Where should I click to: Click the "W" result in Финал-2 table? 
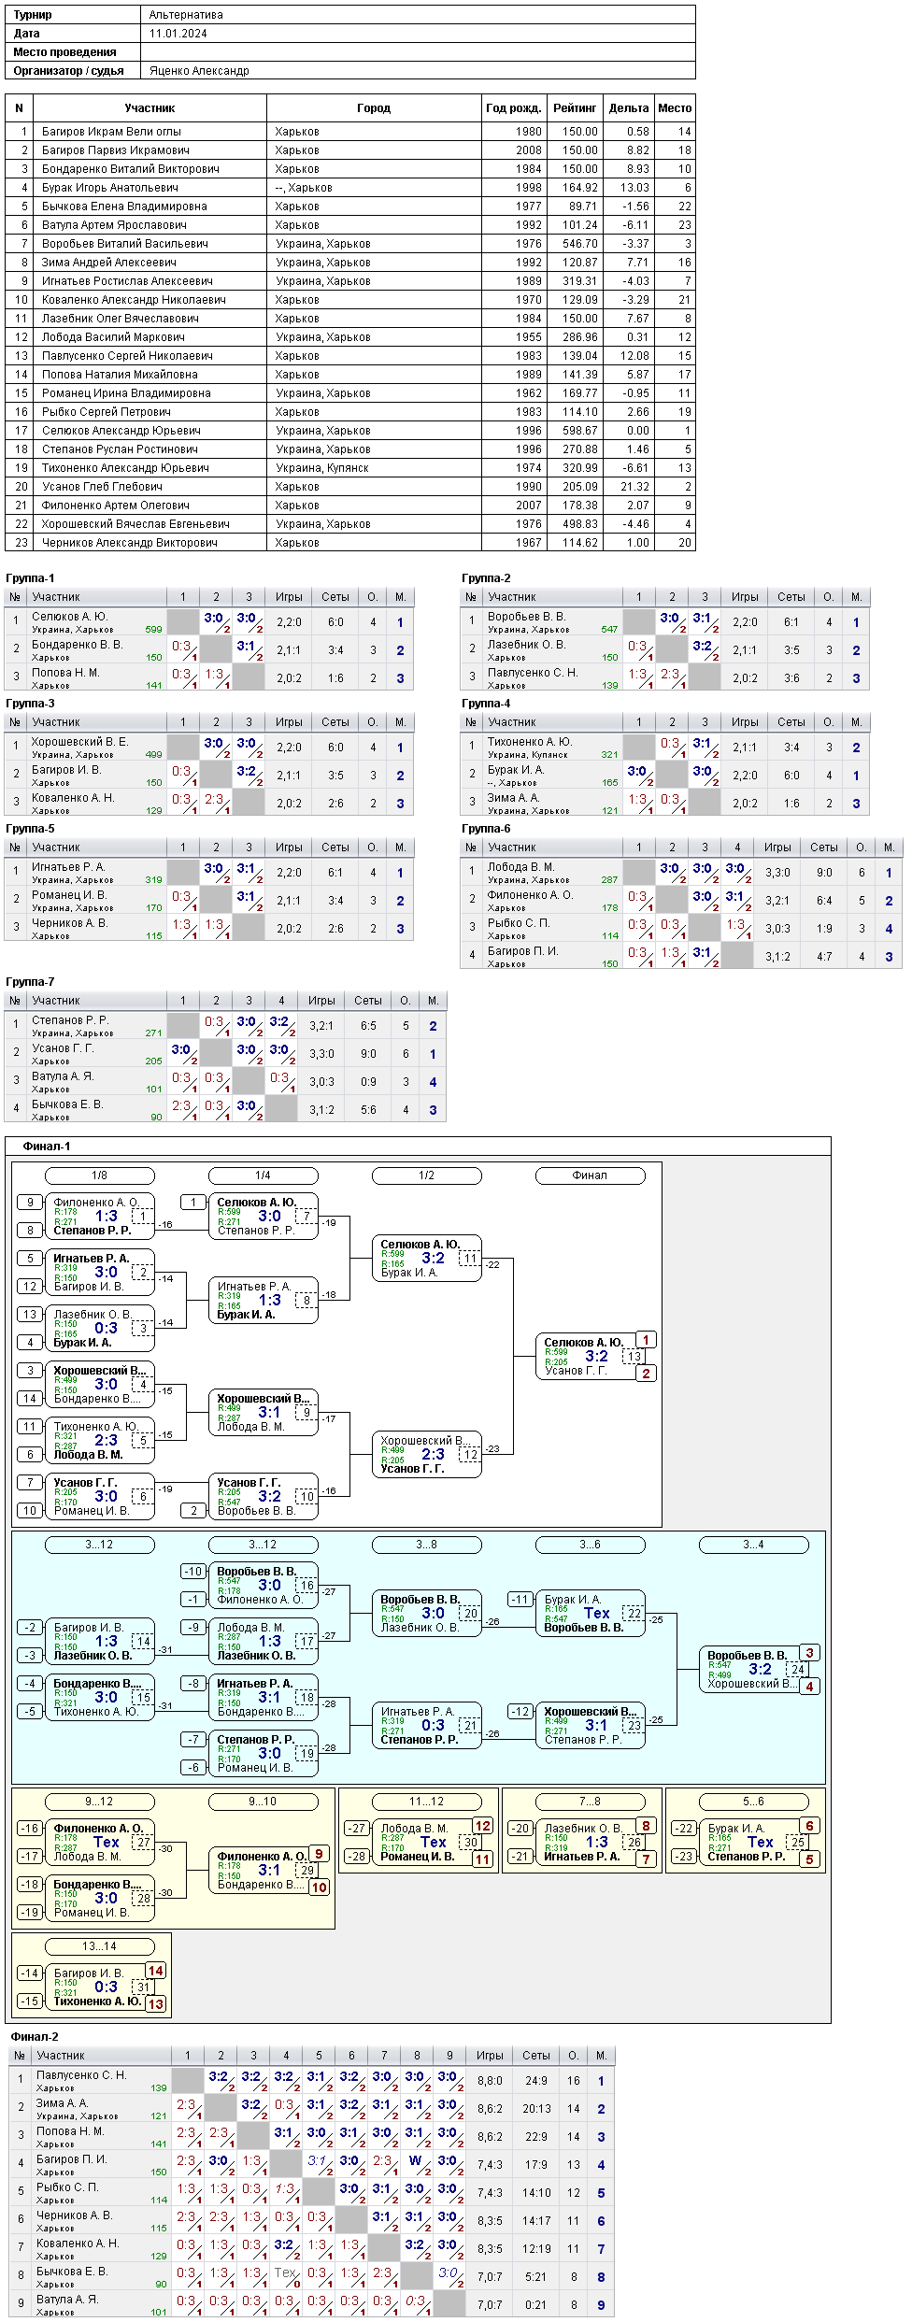click(416, 2163)
